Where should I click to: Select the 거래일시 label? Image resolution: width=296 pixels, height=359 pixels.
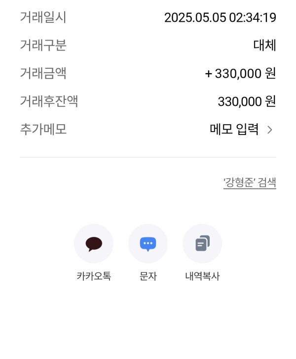coord(43,17)
